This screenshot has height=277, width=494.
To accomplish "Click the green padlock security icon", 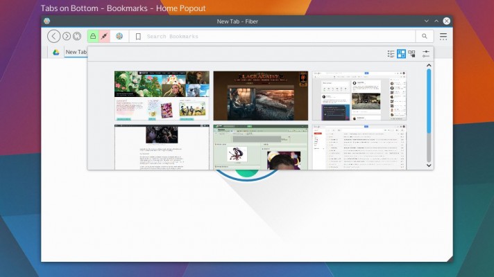I will 93,36.
